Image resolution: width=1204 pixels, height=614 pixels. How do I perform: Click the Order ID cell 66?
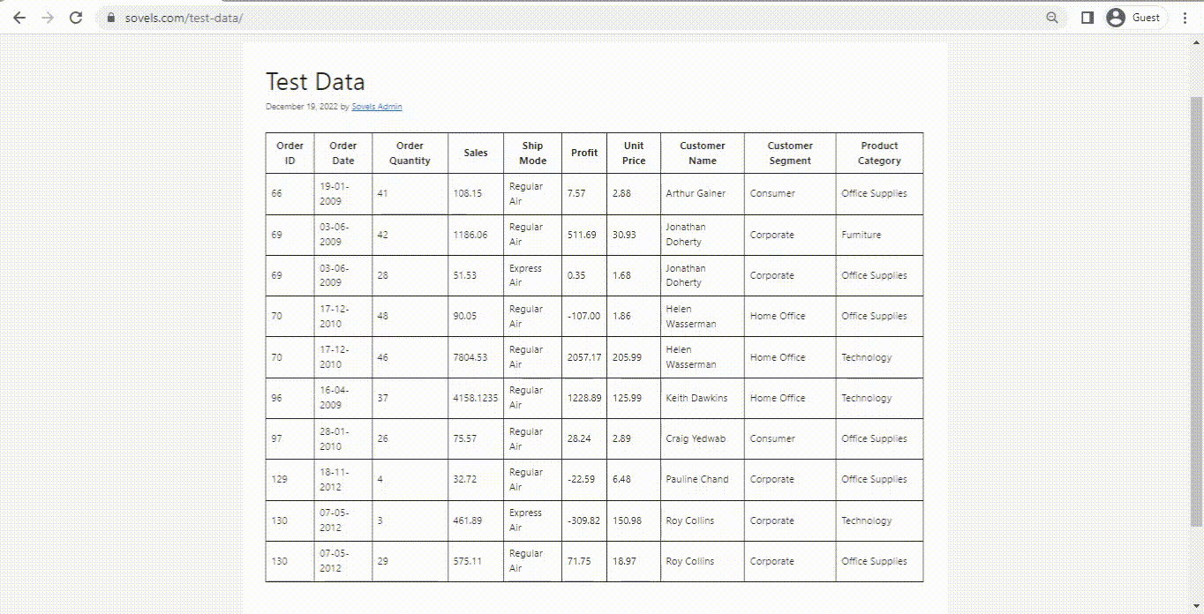coord(290,194)
